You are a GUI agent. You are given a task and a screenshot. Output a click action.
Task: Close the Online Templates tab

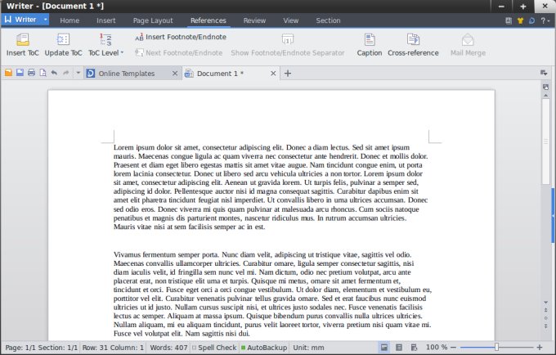click(175, 74)
